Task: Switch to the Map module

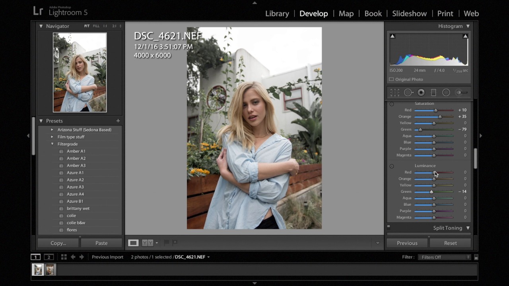Action: pyautogui.click(x=346, y=14)
